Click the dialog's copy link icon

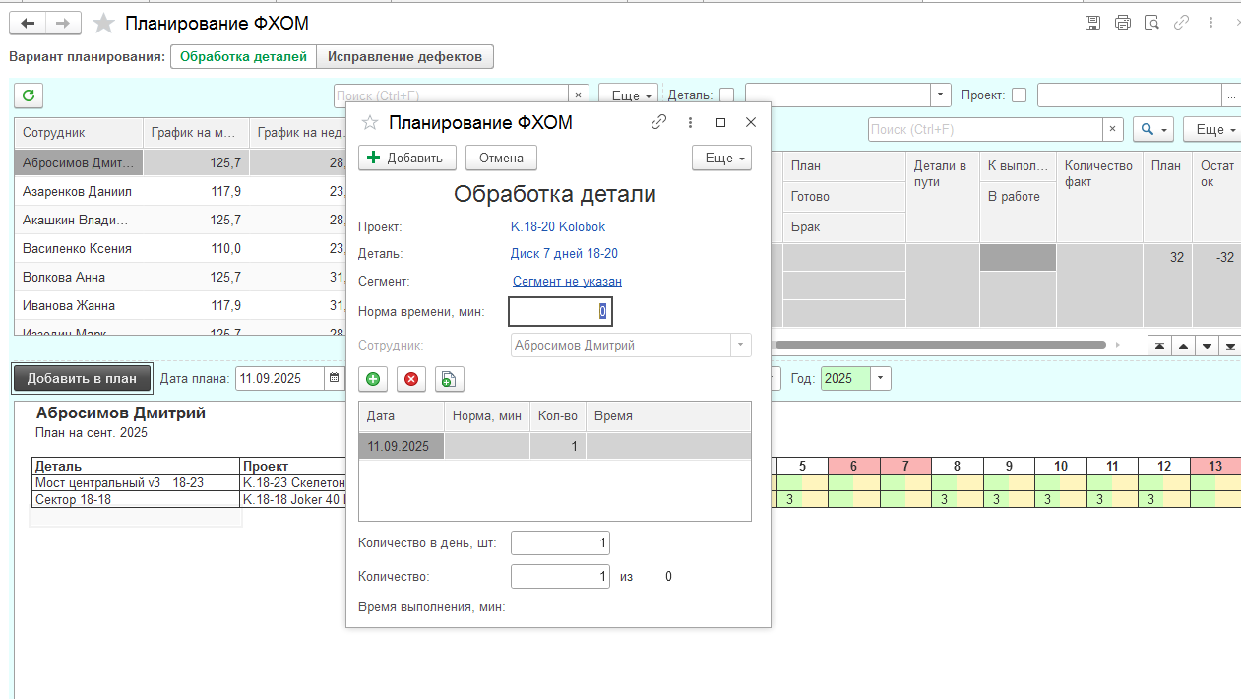[x=658, y=122]
